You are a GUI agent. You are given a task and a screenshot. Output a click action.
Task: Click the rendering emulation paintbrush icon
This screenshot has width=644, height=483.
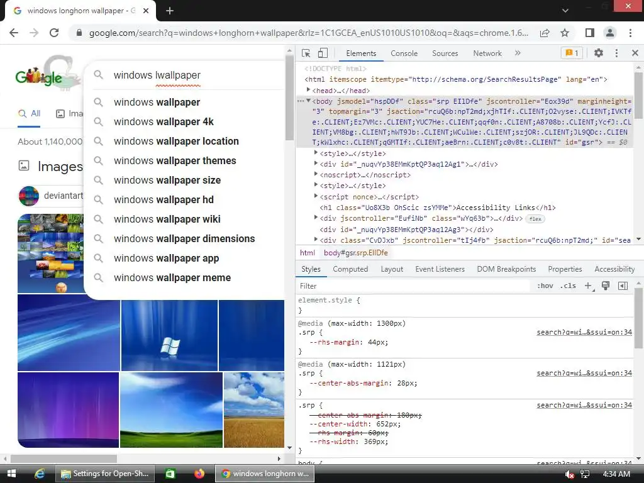tap(606, 286)
